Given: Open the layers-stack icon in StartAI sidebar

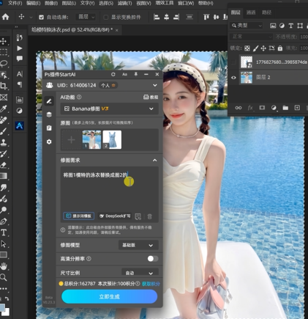Looking at the screenshot, I should (x=49, y=114).
